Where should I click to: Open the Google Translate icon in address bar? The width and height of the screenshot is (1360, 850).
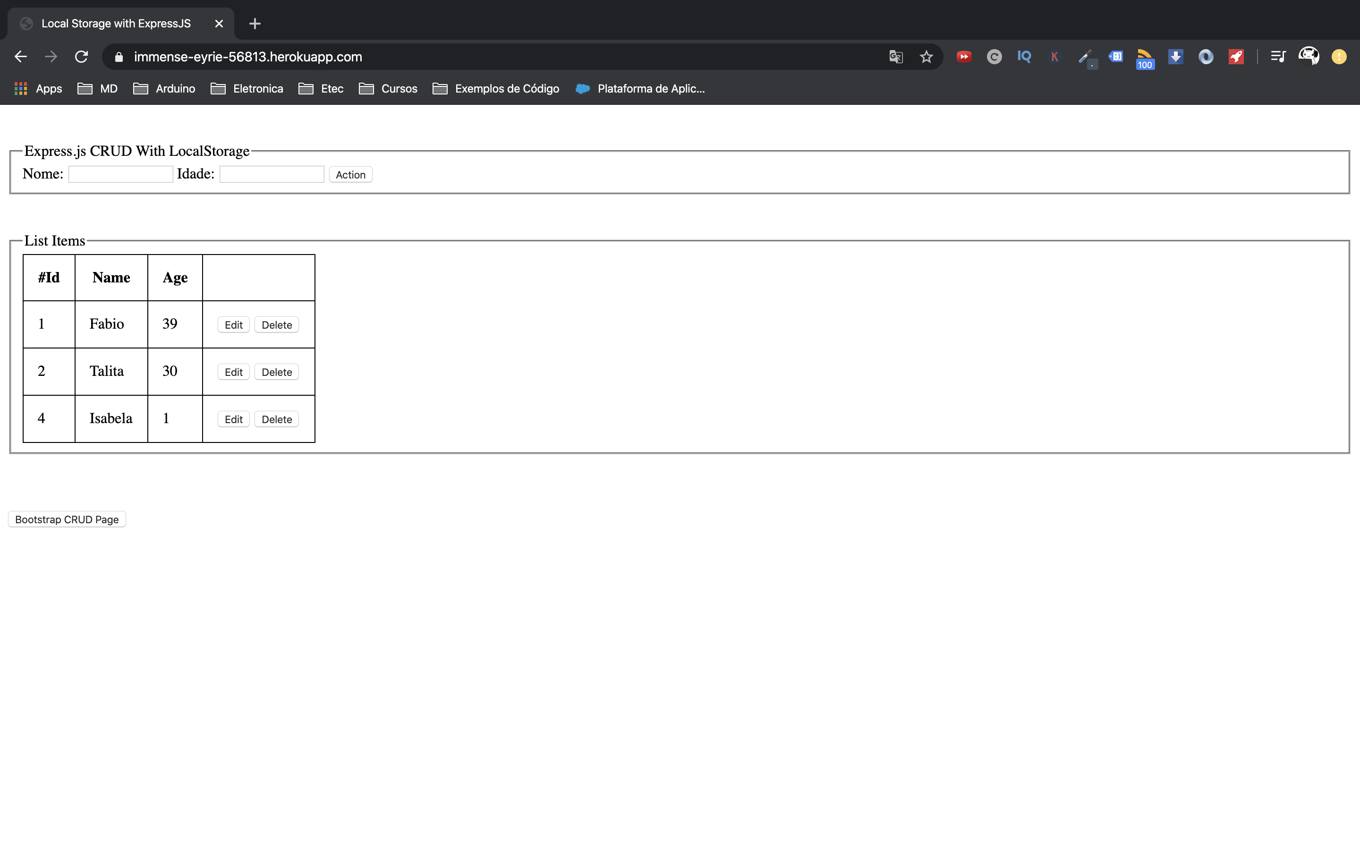click(896, 57)
